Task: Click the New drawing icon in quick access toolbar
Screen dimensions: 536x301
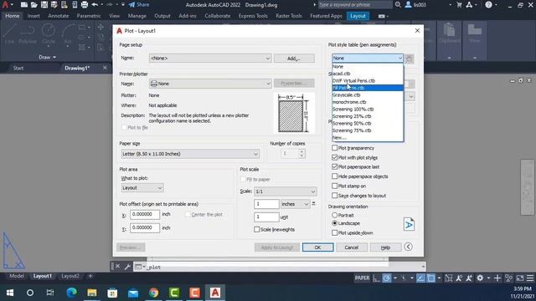Action: (24, 5)
